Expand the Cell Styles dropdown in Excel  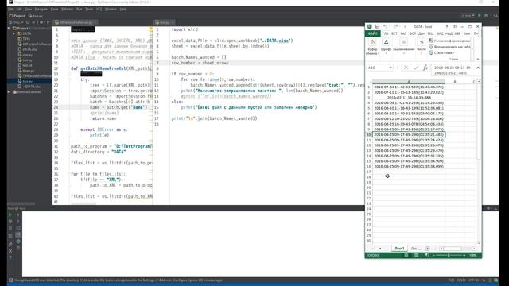442,53
